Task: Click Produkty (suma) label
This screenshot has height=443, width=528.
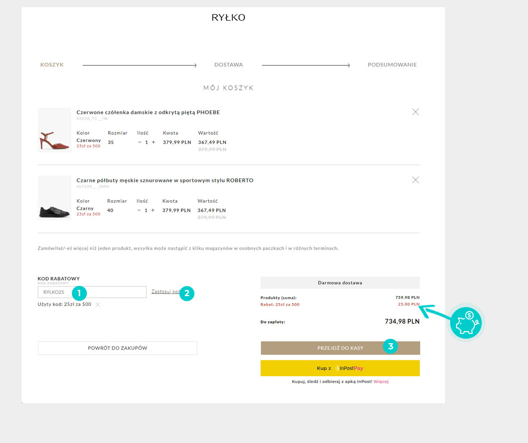Action: 278,298
